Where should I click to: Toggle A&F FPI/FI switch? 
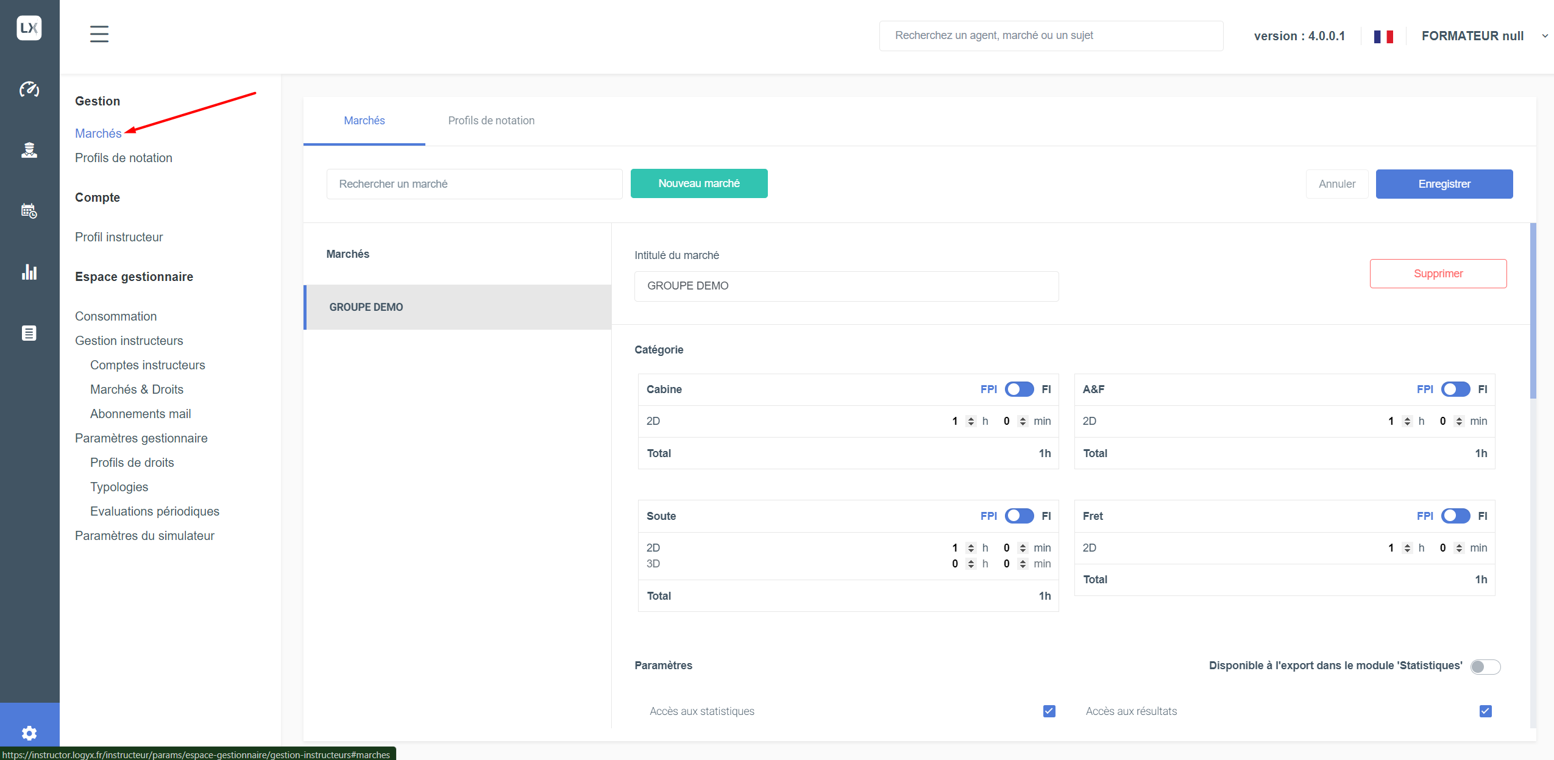[1455, 389]
